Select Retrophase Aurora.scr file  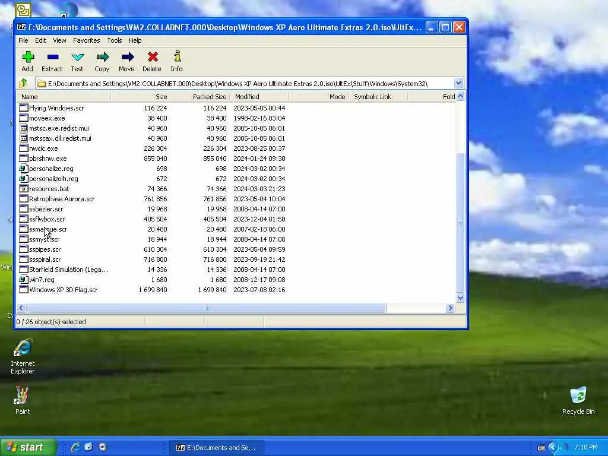(62, 198)
